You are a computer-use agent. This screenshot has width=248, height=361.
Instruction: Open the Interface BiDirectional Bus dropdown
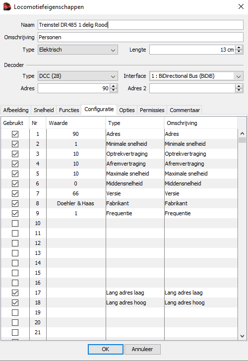(x=196, y=76)
